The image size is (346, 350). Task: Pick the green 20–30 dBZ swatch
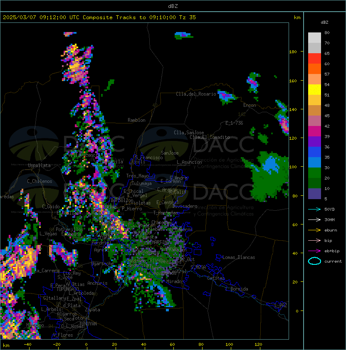[314, 173]
